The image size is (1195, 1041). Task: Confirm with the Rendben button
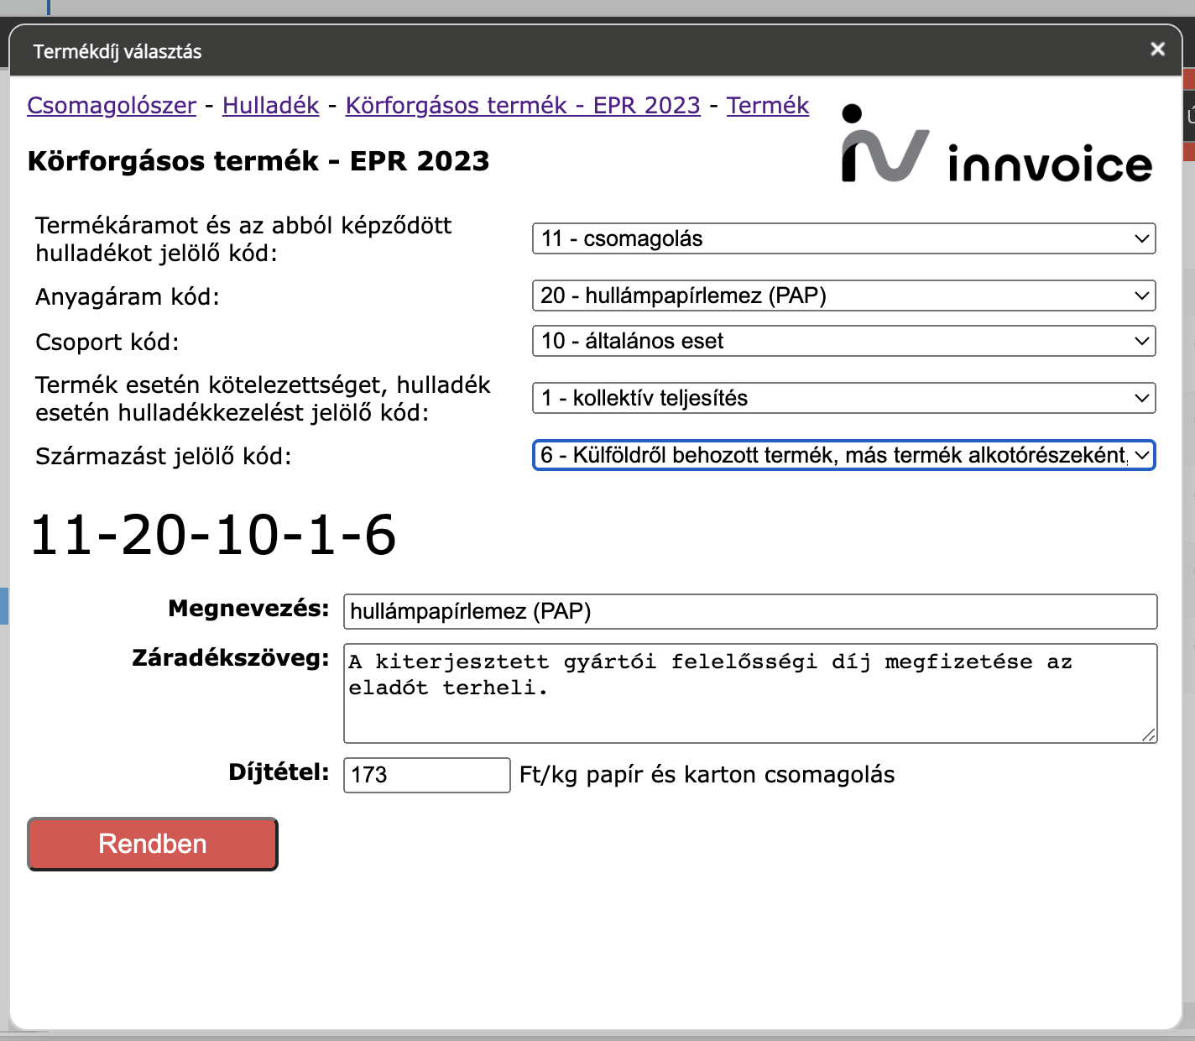[153, 844]
